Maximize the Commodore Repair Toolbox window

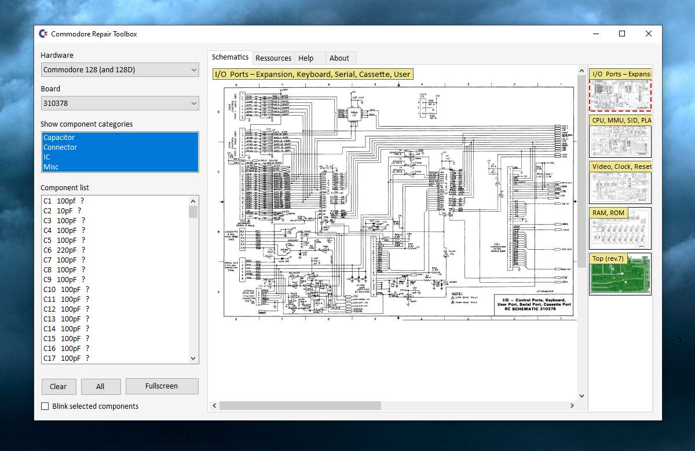622,34
